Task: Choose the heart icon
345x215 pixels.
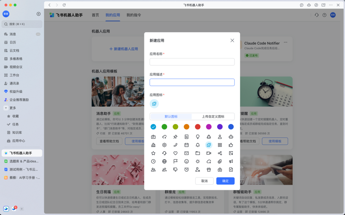Action: click(175, 153)
